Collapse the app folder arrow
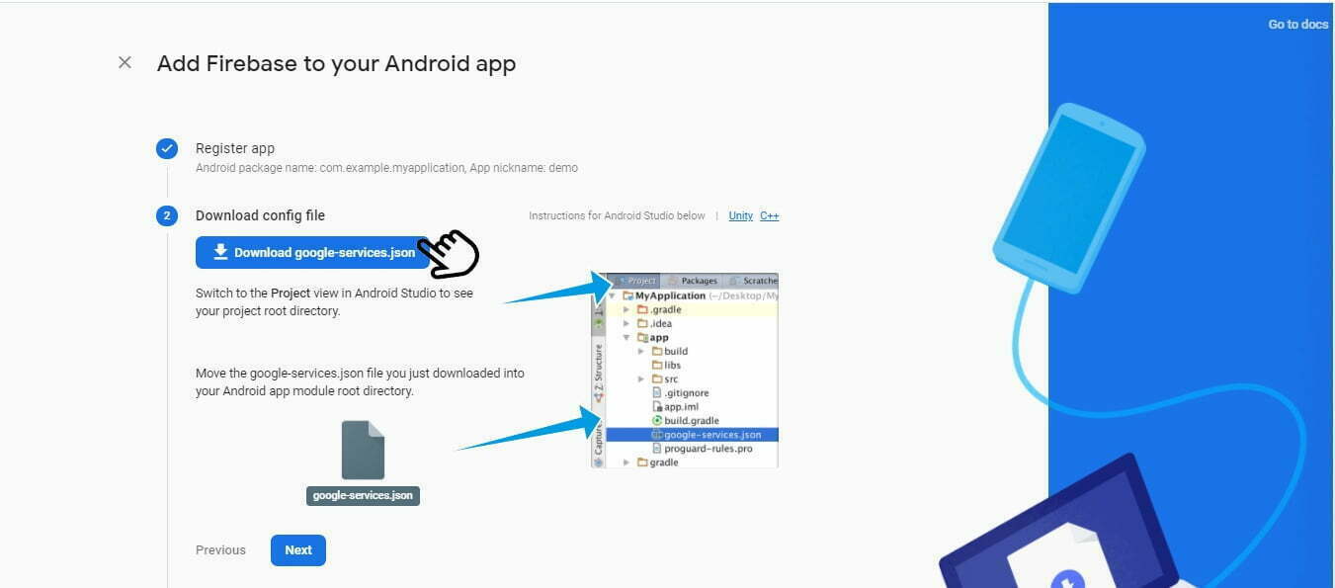Image resolution: width=1335 pixels, height=588 pixels. [626, 338]
